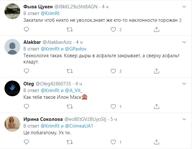Reply to Фыва Цукен's tweet

point(26,29)
